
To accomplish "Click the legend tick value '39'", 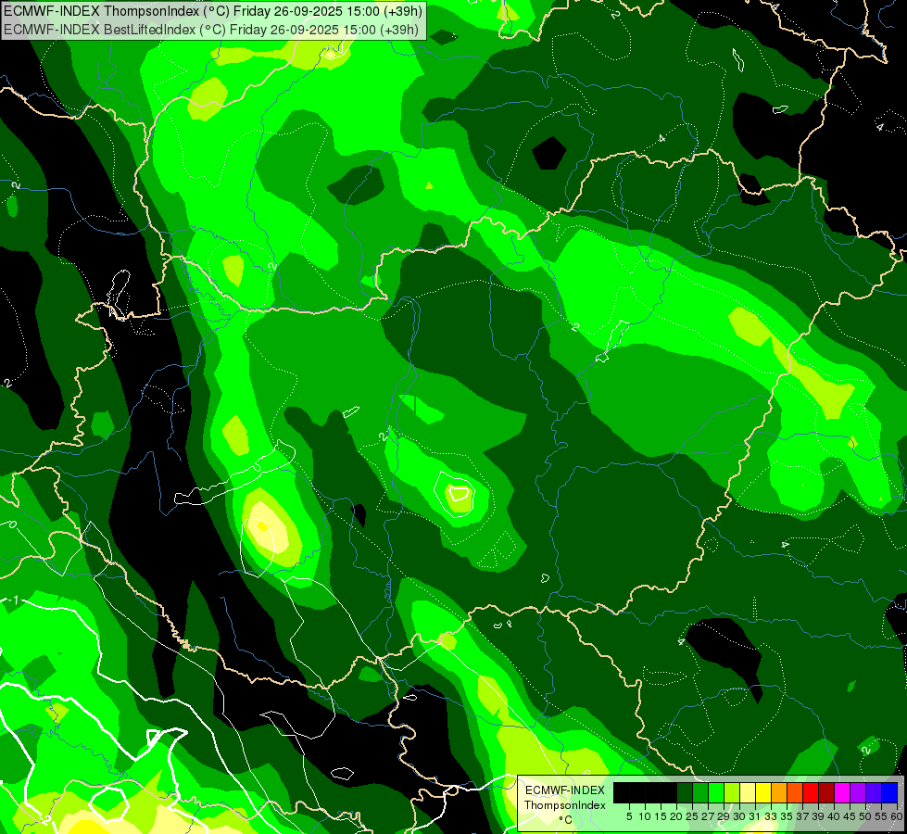I will click(818, 816).
